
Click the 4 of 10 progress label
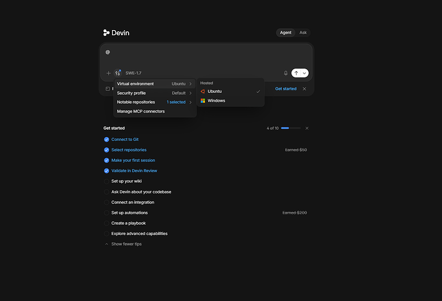point(272,128)
